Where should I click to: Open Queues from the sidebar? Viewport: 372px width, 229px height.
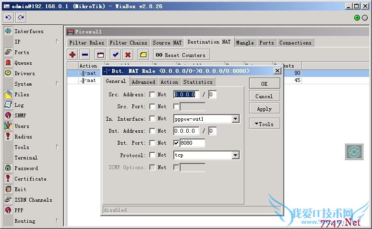pos(23,63)
